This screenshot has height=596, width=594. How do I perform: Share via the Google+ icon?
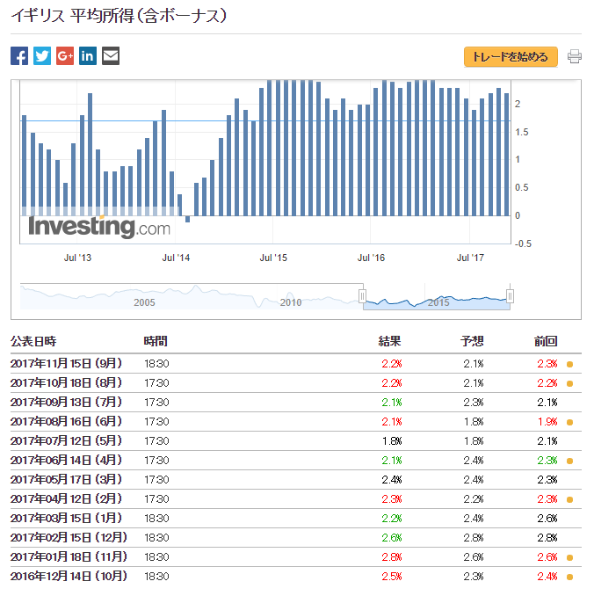pos(65,56)
